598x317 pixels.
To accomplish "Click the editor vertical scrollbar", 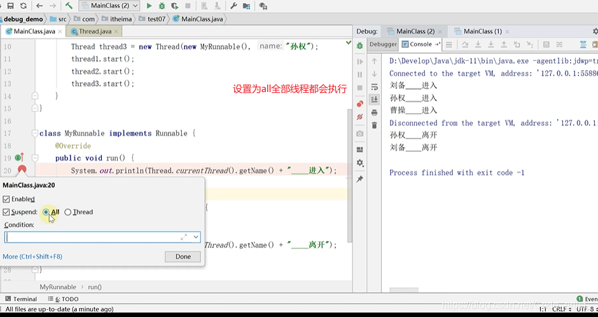I will (349, 175).
